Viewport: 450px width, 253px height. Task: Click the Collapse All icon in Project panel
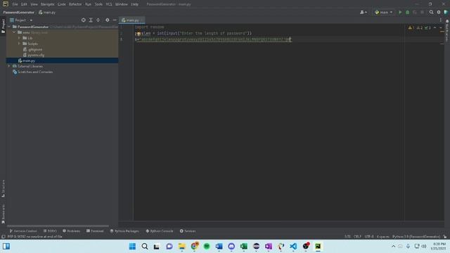pyautogui.click(x=98, y=20)
